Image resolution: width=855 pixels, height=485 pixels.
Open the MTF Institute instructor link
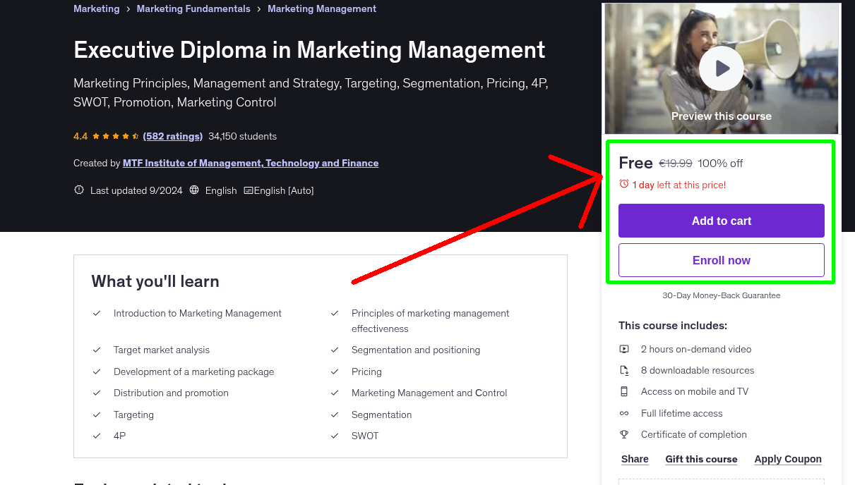251,163
